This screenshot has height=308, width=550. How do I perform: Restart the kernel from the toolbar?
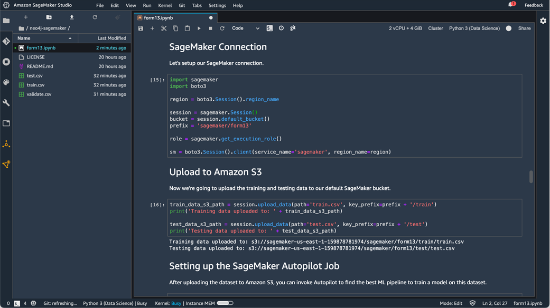click(x=222, y=28)
